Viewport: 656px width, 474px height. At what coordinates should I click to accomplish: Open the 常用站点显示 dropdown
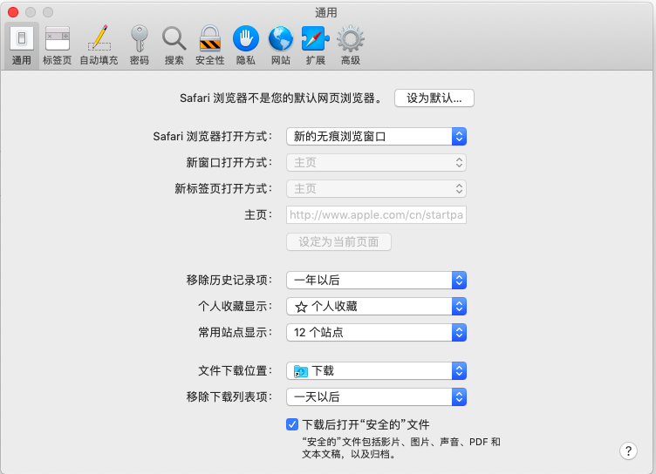point(377,332)
